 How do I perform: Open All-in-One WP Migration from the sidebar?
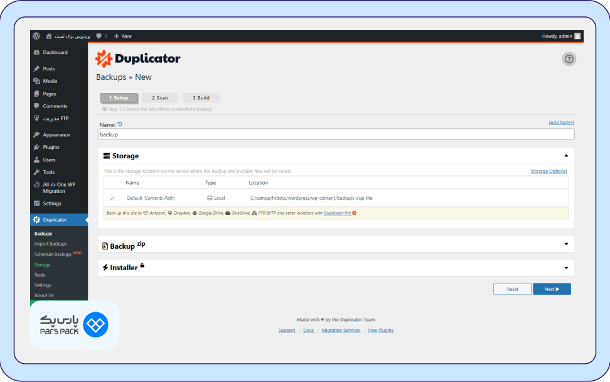[x=58, y=187]
